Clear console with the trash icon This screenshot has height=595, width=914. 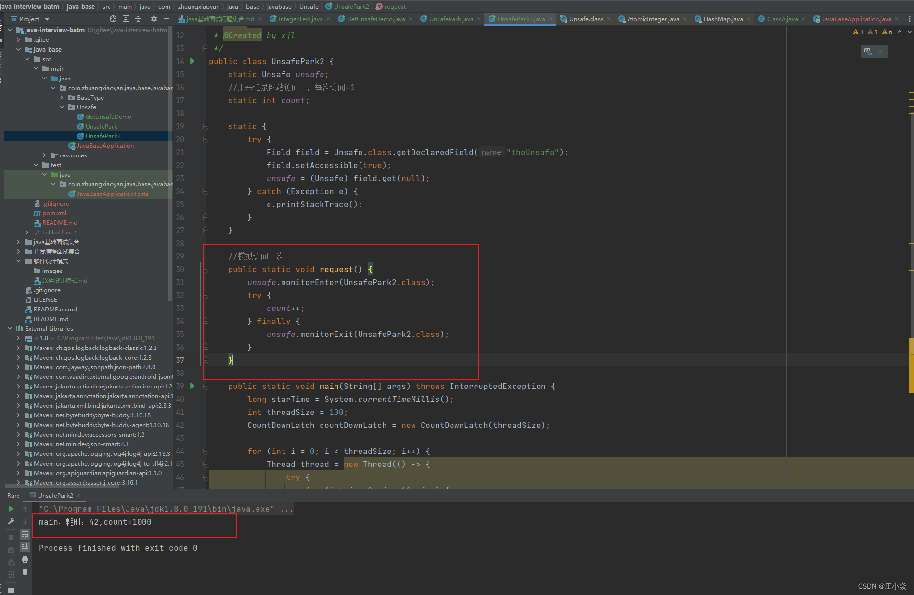tap(25, 572)
